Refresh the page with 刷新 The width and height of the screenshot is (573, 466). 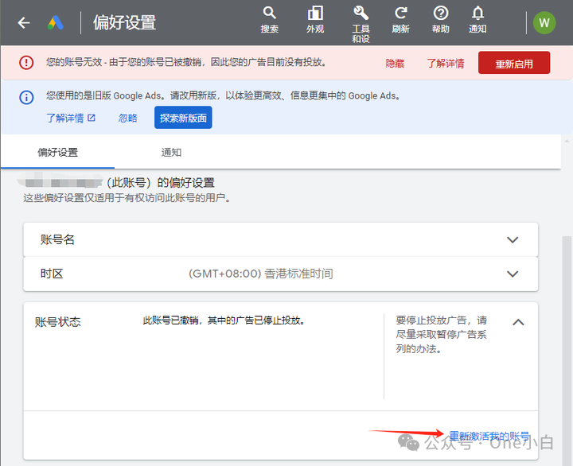tap(401, 20)
